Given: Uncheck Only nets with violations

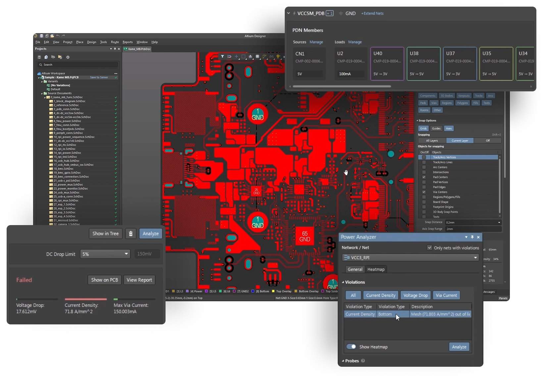Looking at the screenshot, I should pos(429,248).
